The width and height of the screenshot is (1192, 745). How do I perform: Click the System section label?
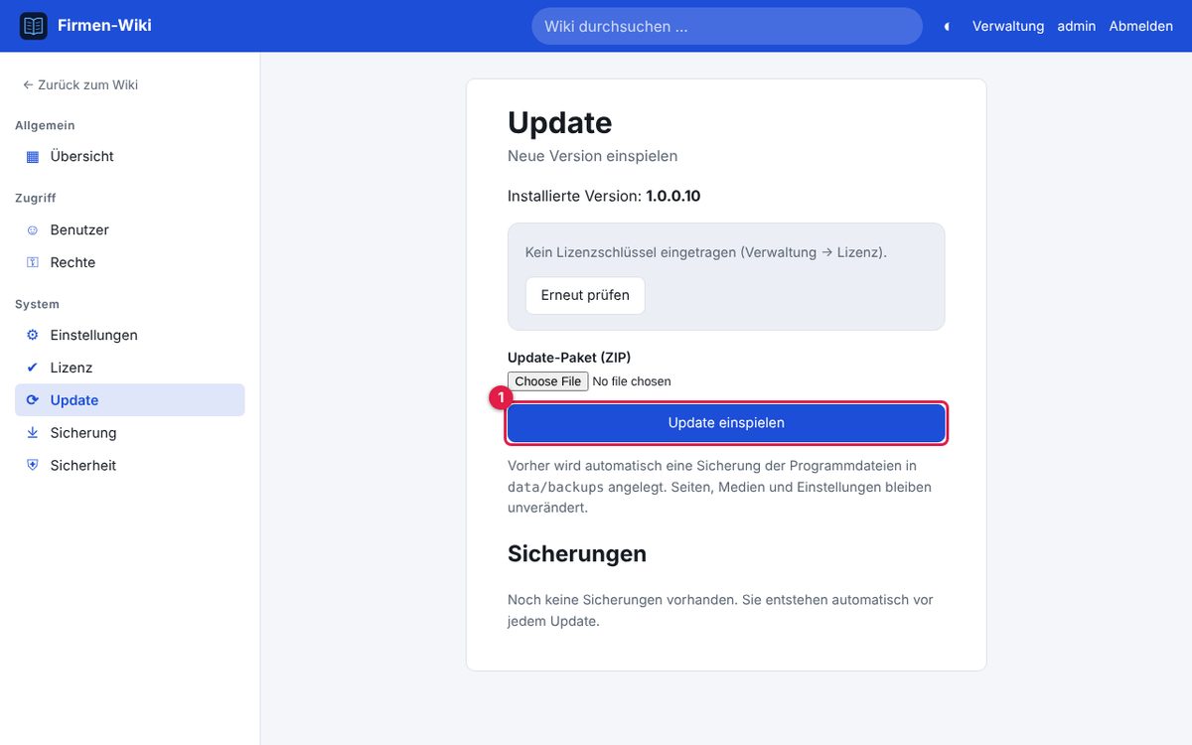[x=37, y=305]
